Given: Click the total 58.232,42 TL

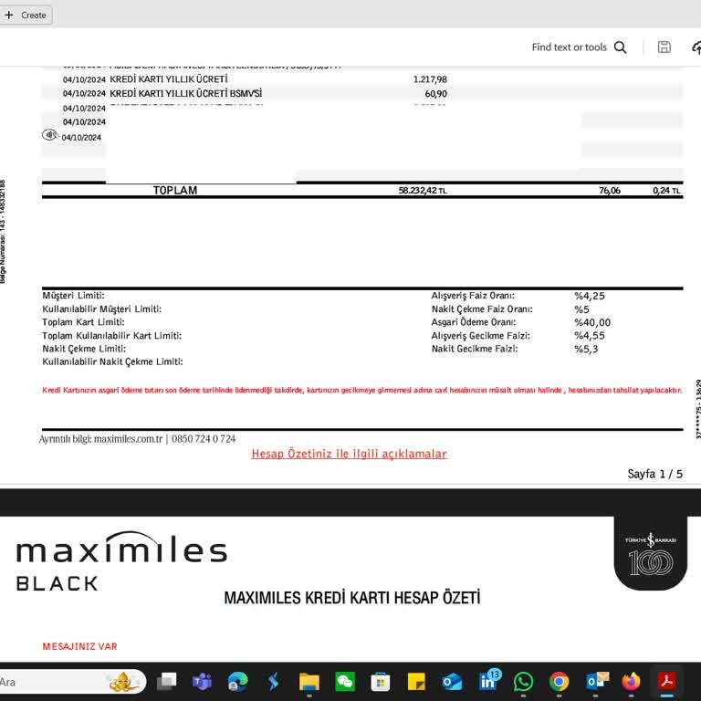Looking at the screenshot, I should 423,191.
